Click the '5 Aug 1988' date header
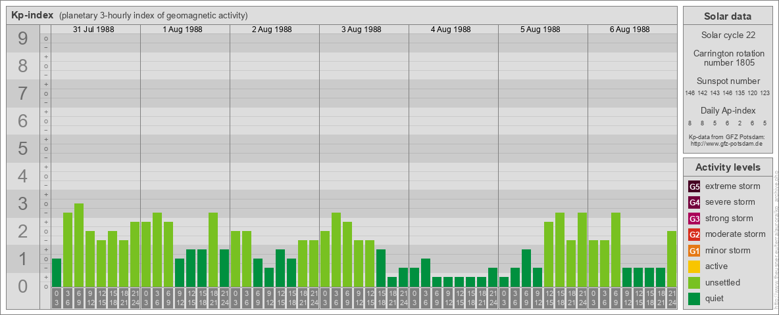The width and height of the screenshot is (779, 315). click(540, 30)
